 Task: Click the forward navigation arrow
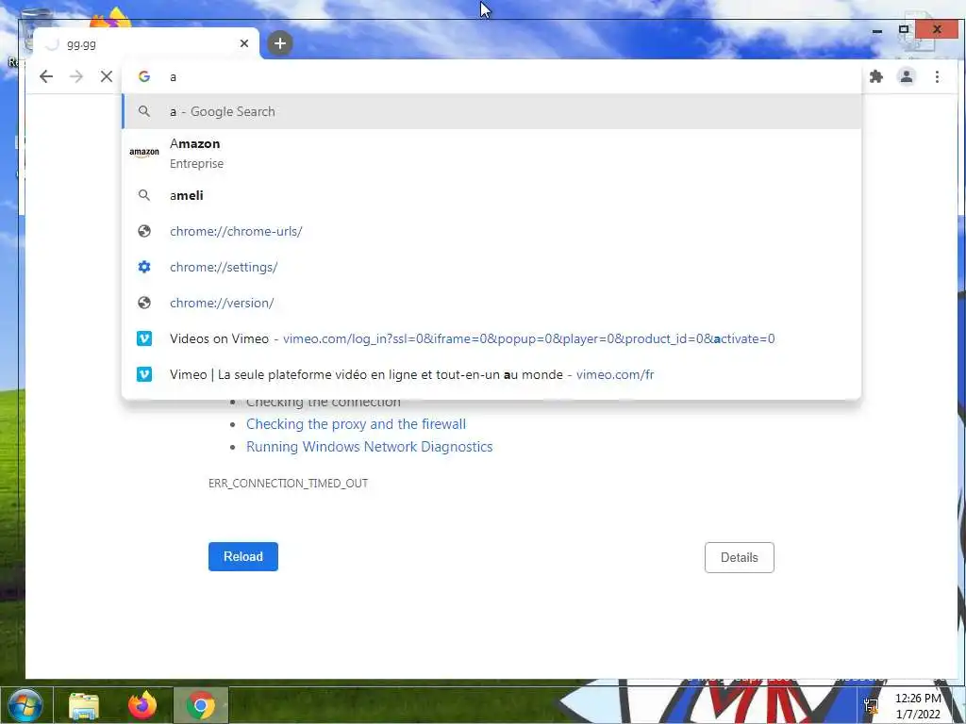tap(76, 76)
